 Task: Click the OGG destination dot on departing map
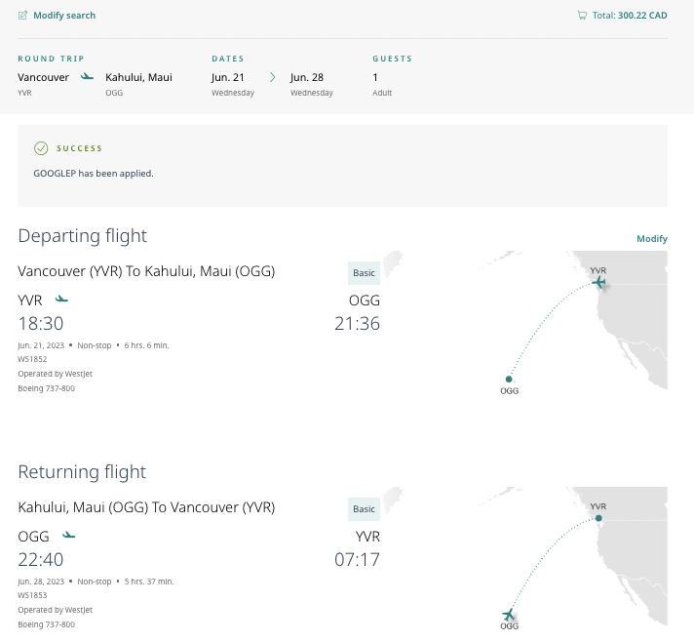509,379
